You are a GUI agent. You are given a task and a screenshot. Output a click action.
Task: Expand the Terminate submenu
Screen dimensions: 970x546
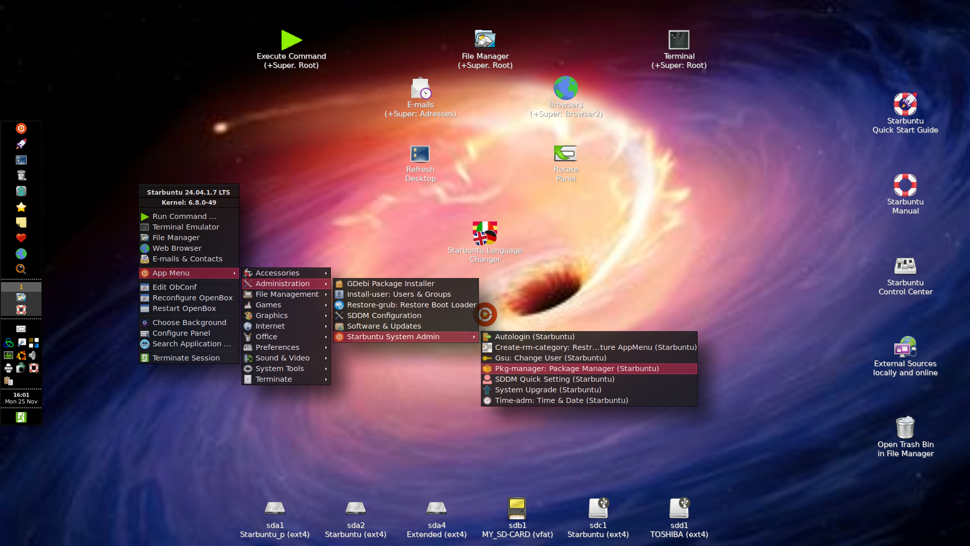coord(286,379)
